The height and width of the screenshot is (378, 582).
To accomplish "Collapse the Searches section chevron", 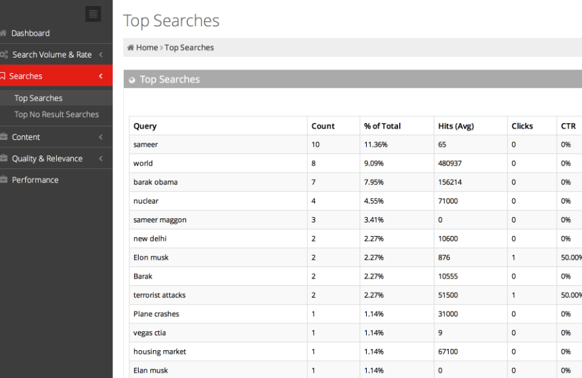I will 101,76.
